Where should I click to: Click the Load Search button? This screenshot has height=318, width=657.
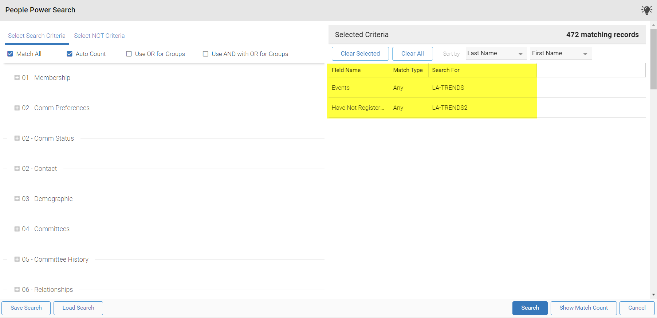click(x=78, y=308)
